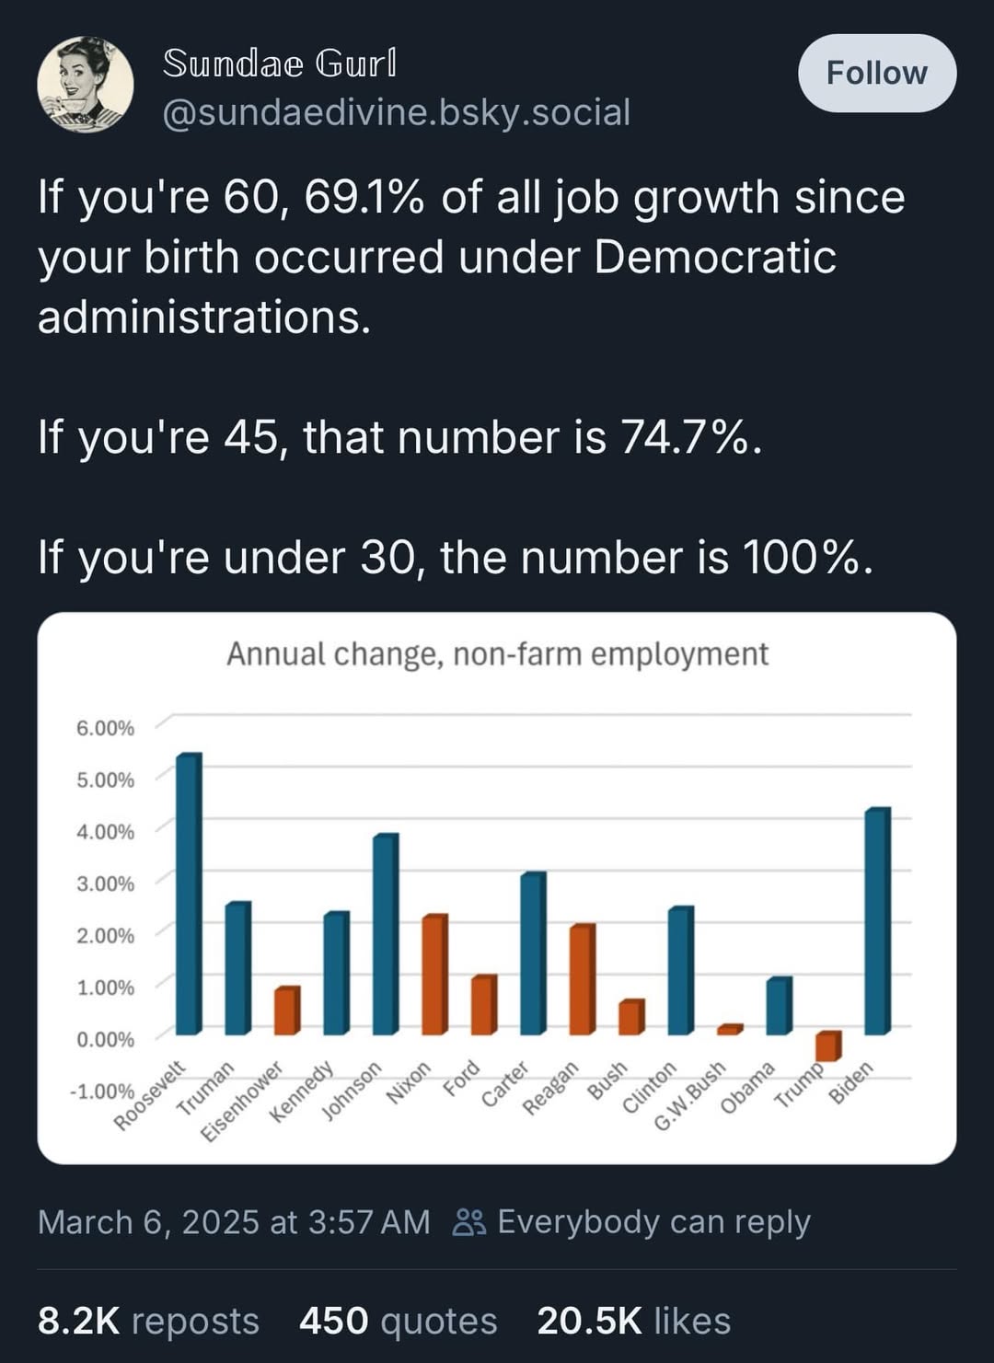Click the negative Trump bar
Image resolution: width=994 pixels, height=1363 pixels.
(x=827, y=1046)
